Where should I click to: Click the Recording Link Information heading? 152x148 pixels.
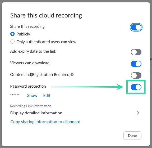[31, 106]
